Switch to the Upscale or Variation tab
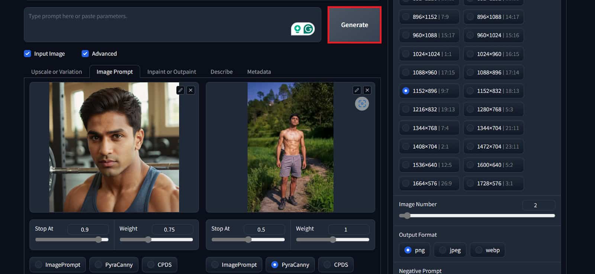This screenshot has height=274, width=595. pyautogui.click(x=57, y=72)
